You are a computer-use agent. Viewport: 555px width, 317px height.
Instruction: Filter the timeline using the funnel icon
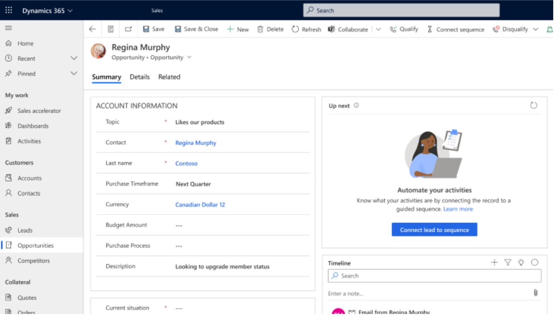[507, 262]
